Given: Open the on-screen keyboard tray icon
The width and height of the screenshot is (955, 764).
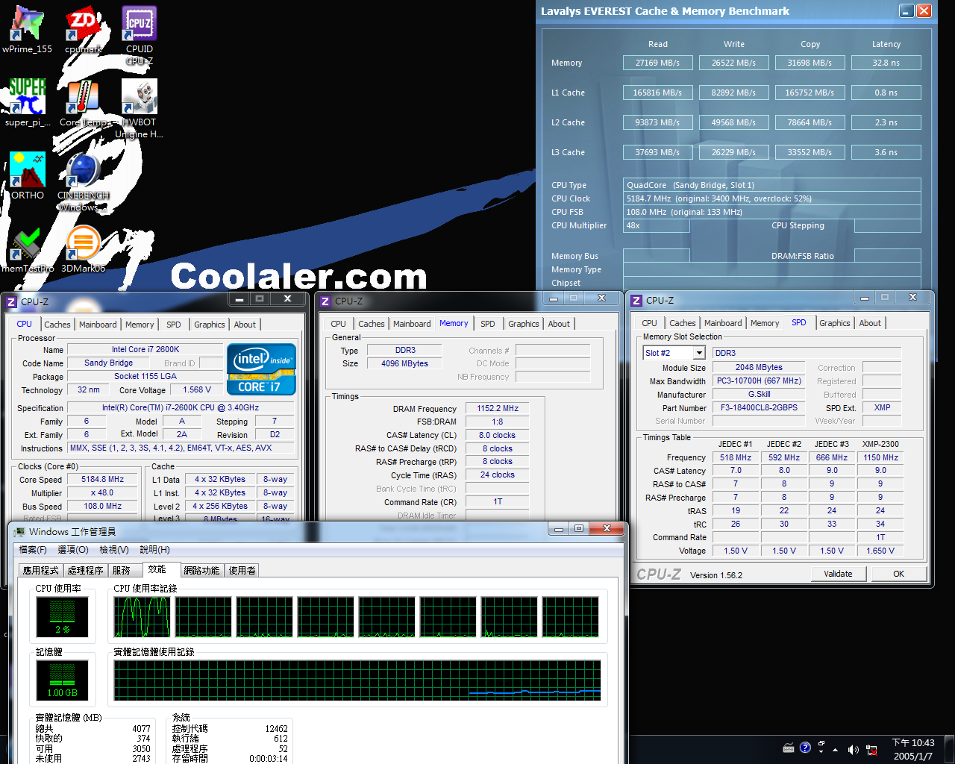Looking at the screenshot, I should (789, 748).
